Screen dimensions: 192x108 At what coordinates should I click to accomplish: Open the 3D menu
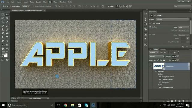click(50, 2)
